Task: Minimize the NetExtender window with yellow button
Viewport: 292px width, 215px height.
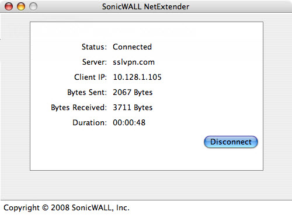Action: click(x=21, y=6)
